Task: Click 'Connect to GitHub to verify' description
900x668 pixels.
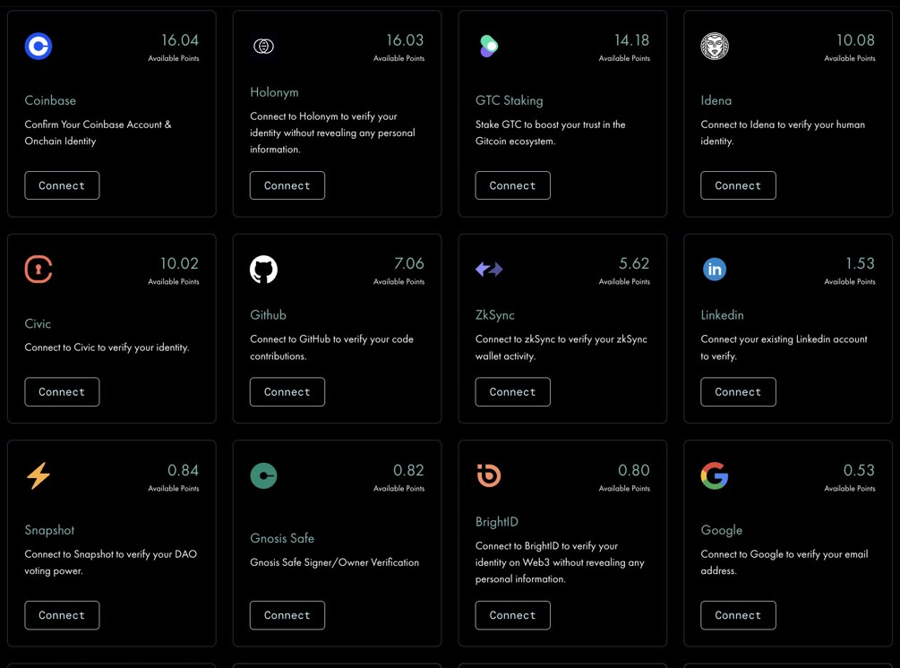Action: [x=331, y=347]
